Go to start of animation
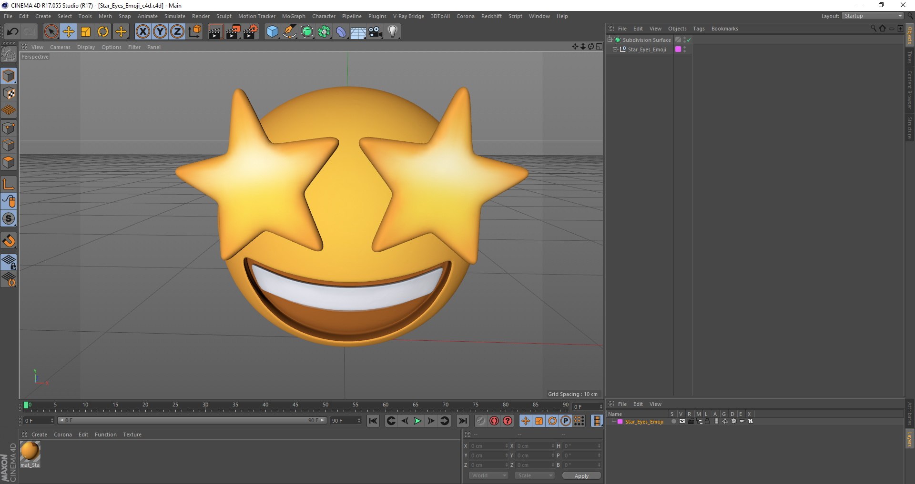Viewport: 915px width, 484px height. 373,421
